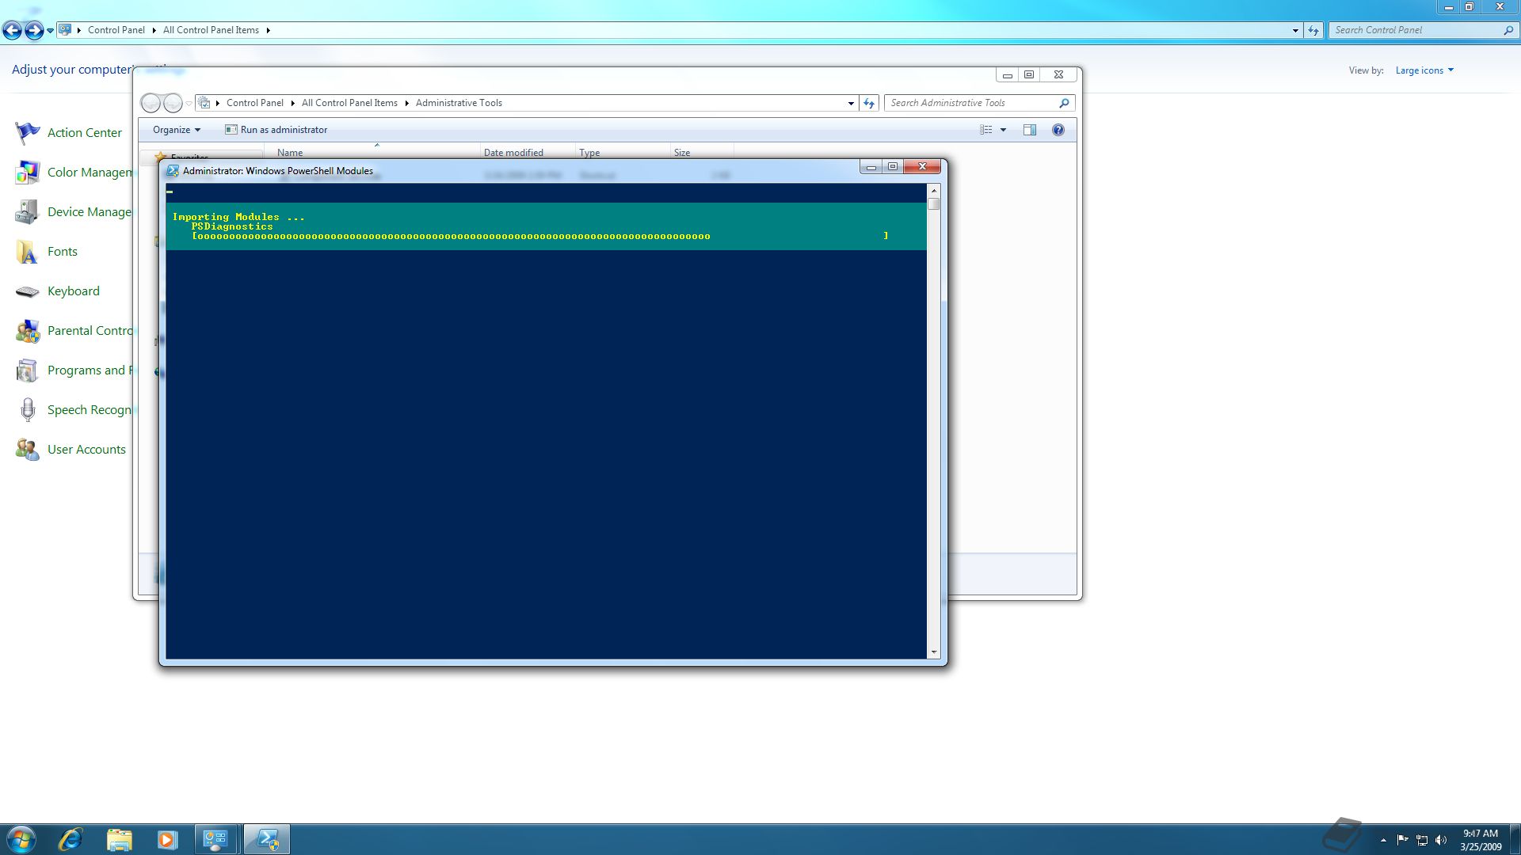The width and height of the screenshot is (1521, 855).
Task: Click PowerShell vertical scrollbar thumb
Action: (934, 204)
